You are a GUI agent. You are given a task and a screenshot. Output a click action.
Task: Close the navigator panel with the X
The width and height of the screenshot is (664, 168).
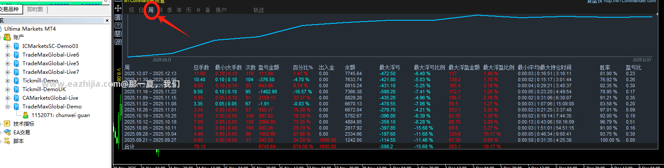pos(107,20)
